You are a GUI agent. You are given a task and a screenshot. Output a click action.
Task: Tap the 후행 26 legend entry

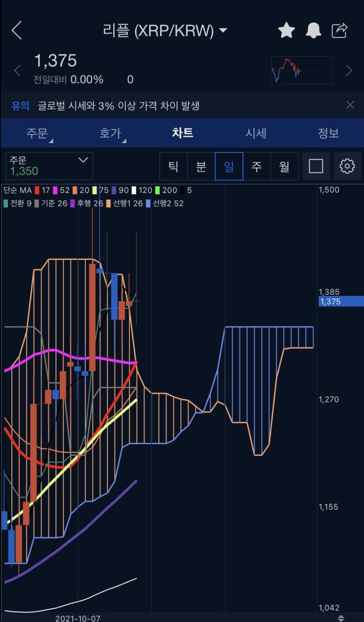coord(87,203)
